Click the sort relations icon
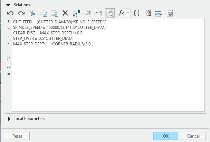Image resolution: width=210 pixels, height=142 pixels. pyautogui.click(x=159, y=13)
